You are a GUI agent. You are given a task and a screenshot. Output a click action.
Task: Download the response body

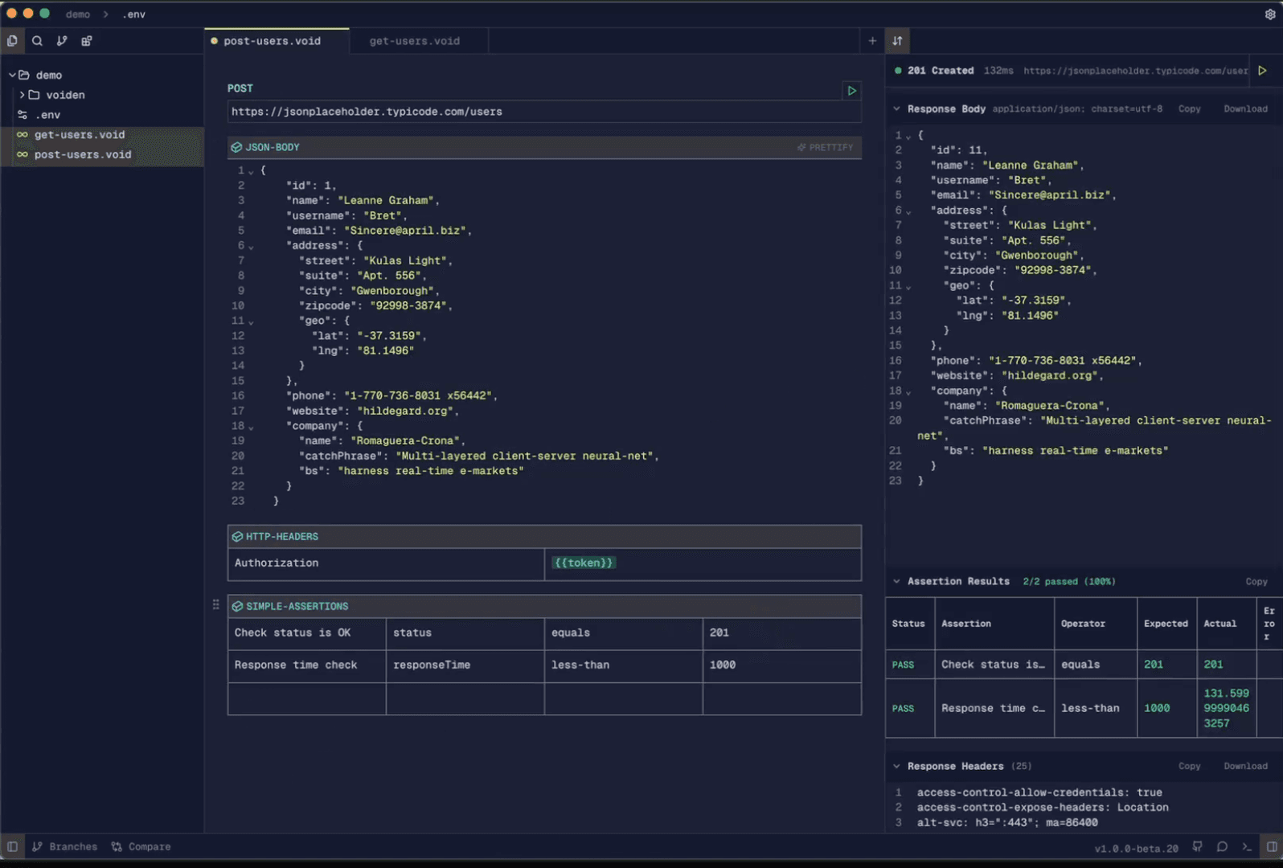point(1245,108)
